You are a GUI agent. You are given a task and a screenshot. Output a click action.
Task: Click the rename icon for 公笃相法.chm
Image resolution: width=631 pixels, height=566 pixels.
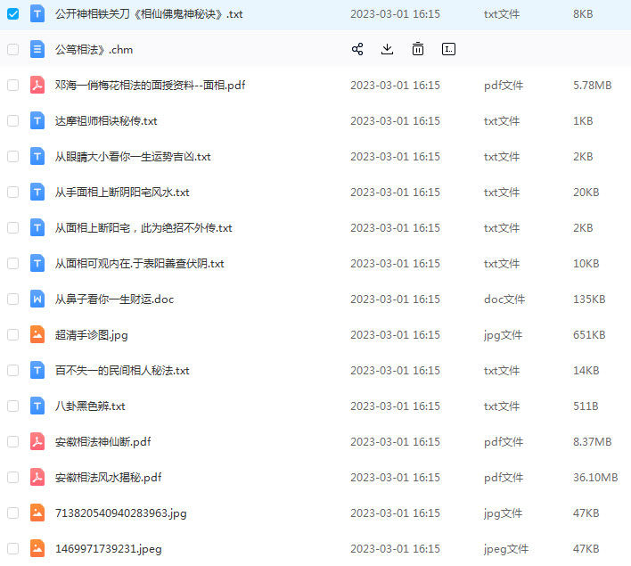tap(449, 50)
